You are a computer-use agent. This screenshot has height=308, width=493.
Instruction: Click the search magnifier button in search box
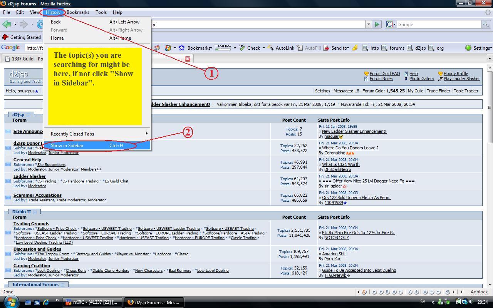pyautogui.click(x=486, y=24)
